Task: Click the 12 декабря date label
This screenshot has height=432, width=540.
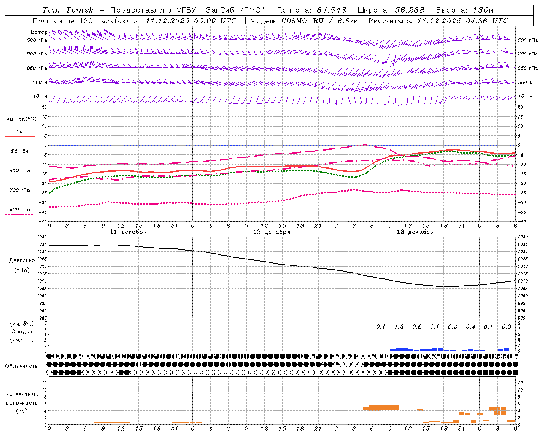Action: click(x=272, y=232)
